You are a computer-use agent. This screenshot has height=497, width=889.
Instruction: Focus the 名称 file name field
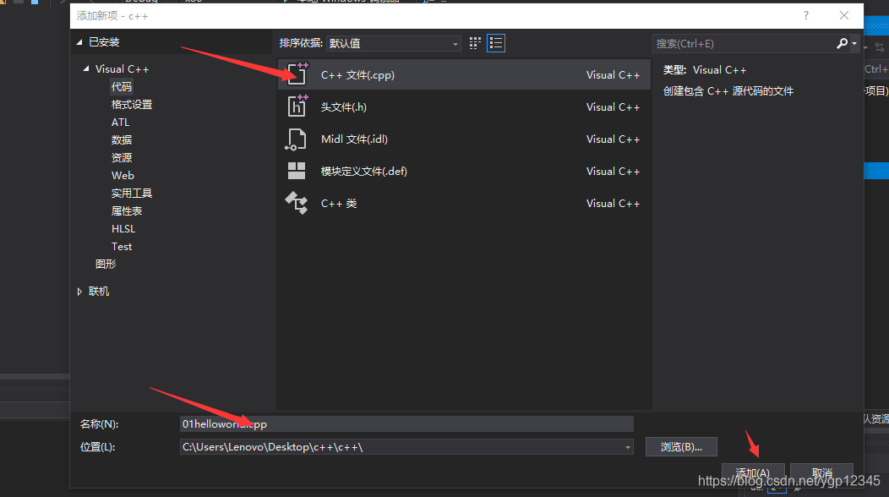pos(406,423)
